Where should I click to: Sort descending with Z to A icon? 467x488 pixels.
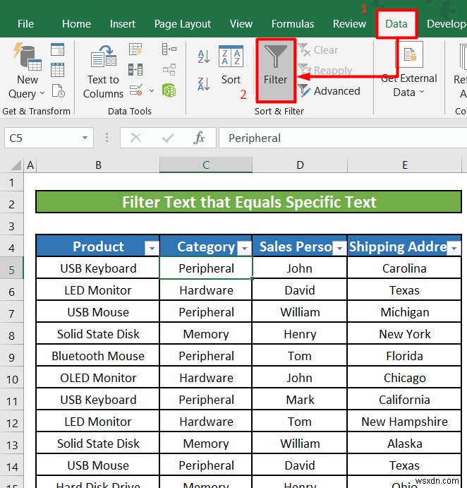pos(204,84)
